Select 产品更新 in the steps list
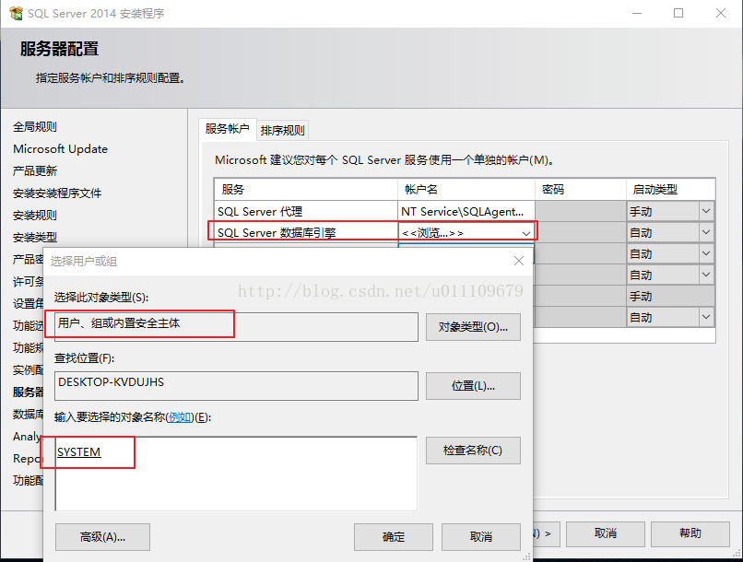 coord(35,171)
